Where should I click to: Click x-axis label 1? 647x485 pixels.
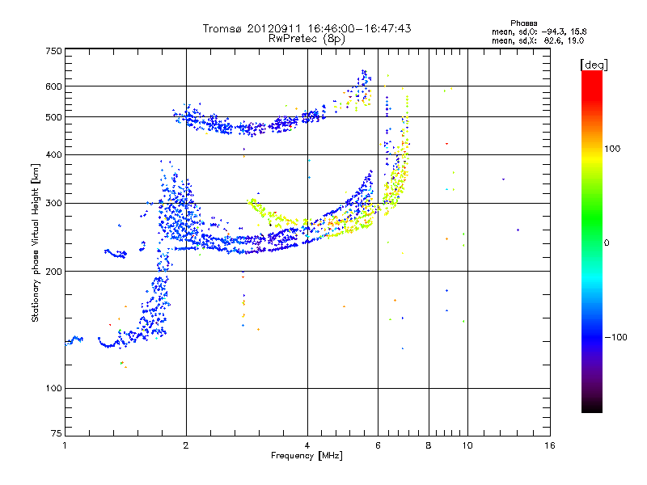65,445
